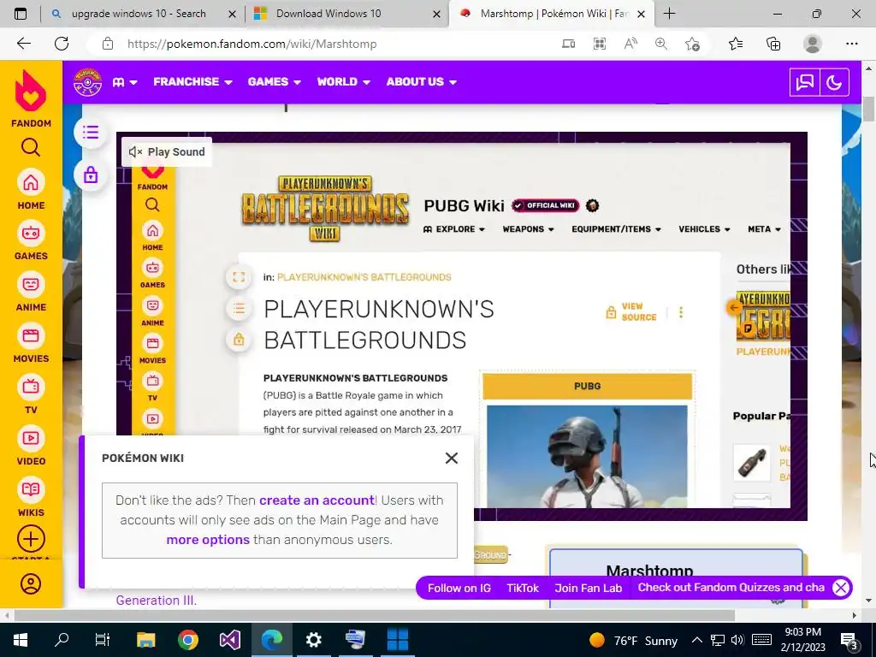Open the wiki discussions chat icon
This screenshot has height=657, width=876.
pos(804,83)
